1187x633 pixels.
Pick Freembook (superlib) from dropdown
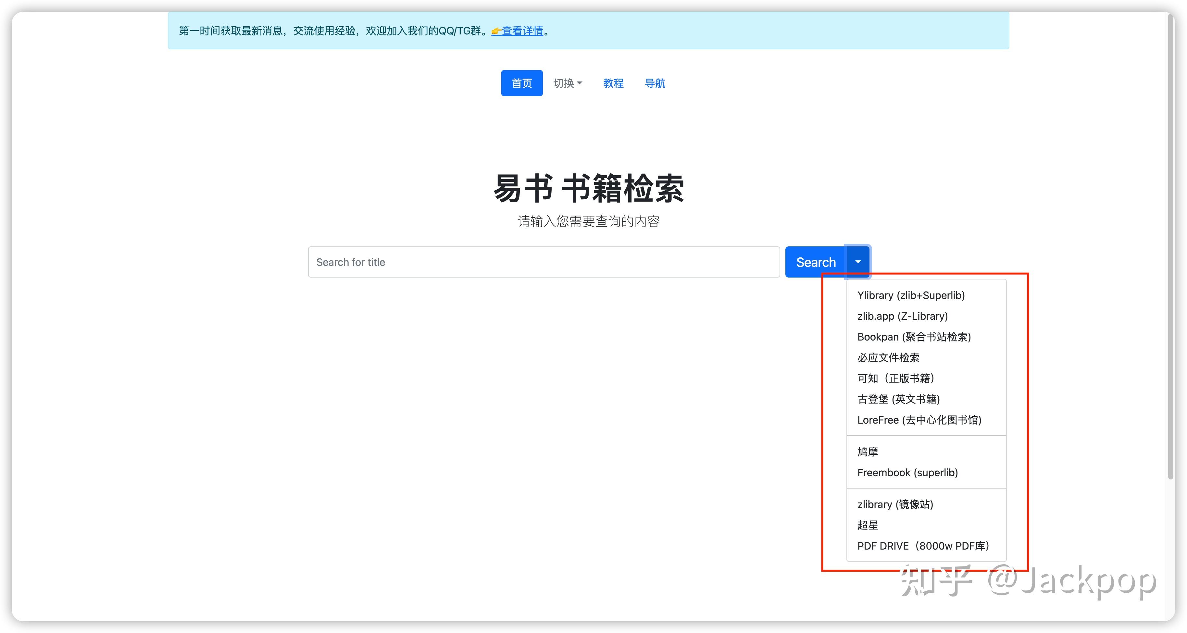907,472
